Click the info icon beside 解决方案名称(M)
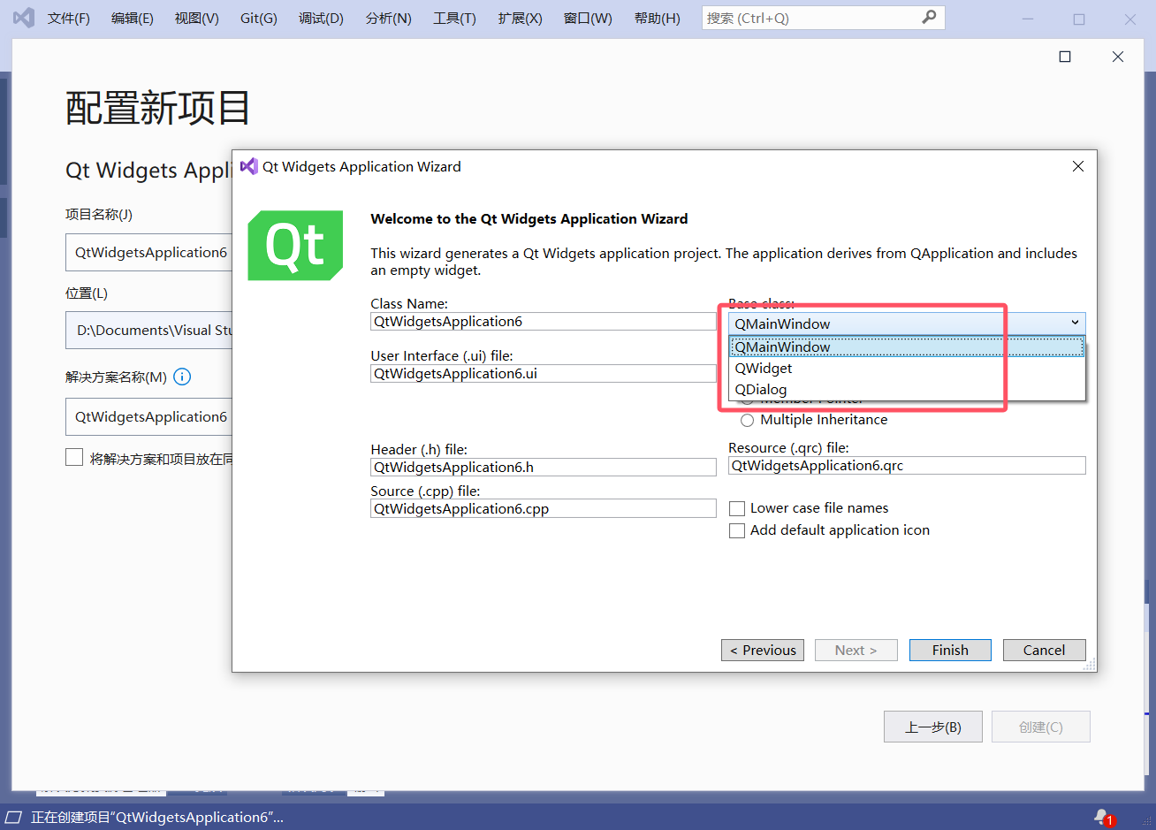Viewport: 1156px width, 830px height. 182,377
